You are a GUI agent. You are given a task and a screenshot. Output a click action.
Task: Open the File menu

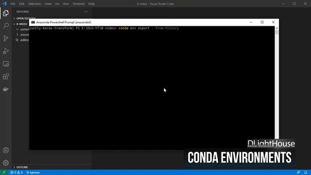tap(13, 4)
